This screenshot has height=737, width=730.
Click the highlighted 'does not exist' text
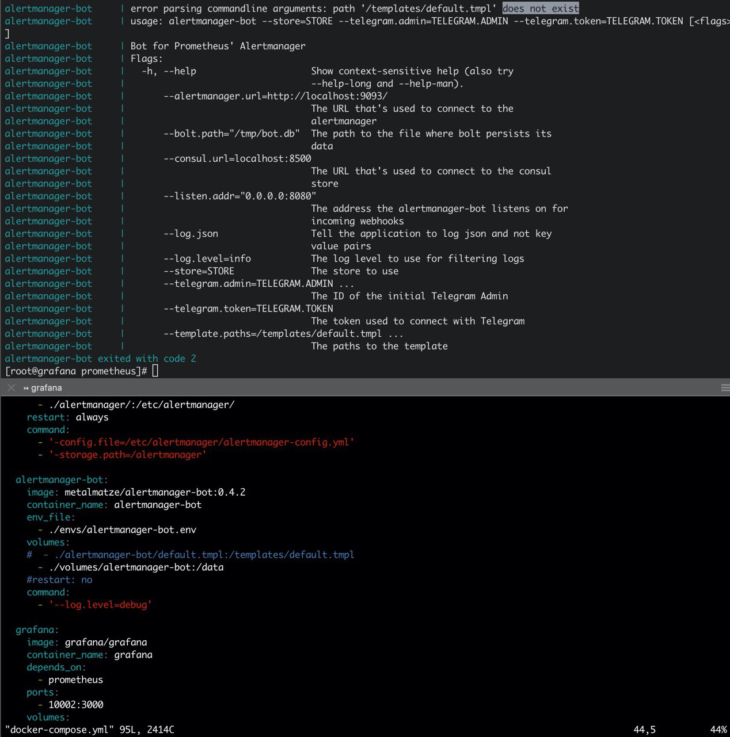click(x=541, y=9)
